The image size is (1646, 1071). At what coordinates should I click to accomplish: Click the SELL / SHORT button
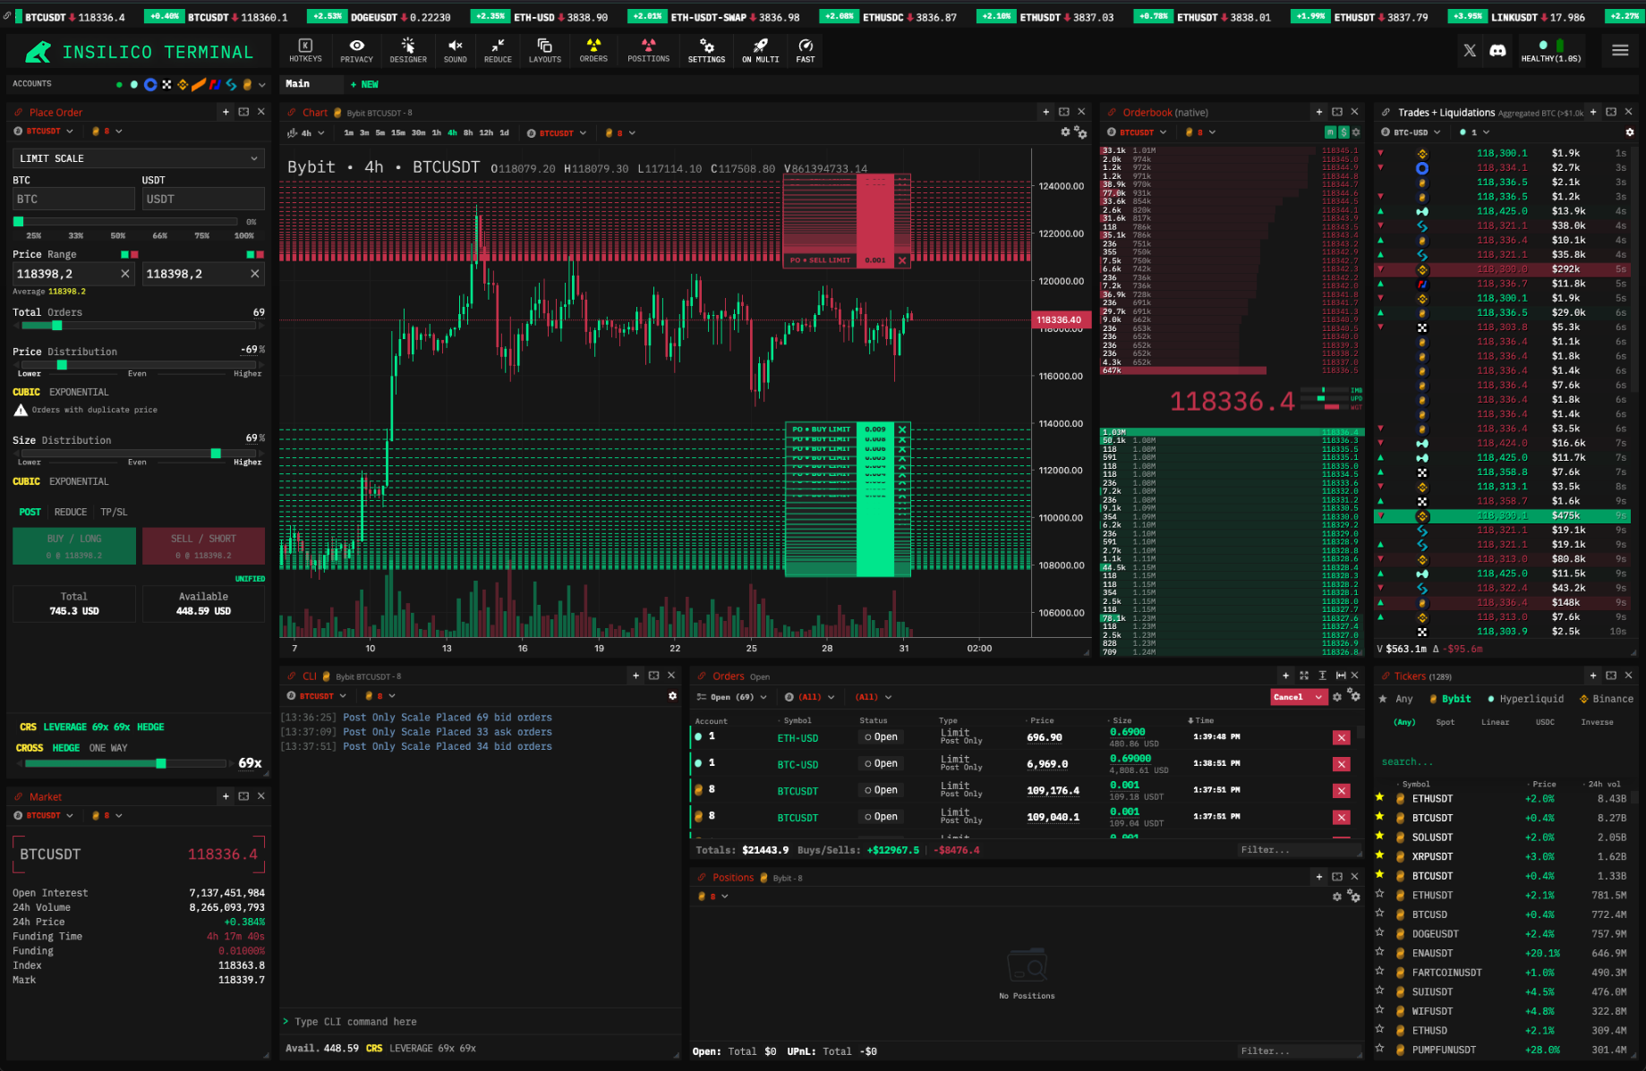pos(203,546)
